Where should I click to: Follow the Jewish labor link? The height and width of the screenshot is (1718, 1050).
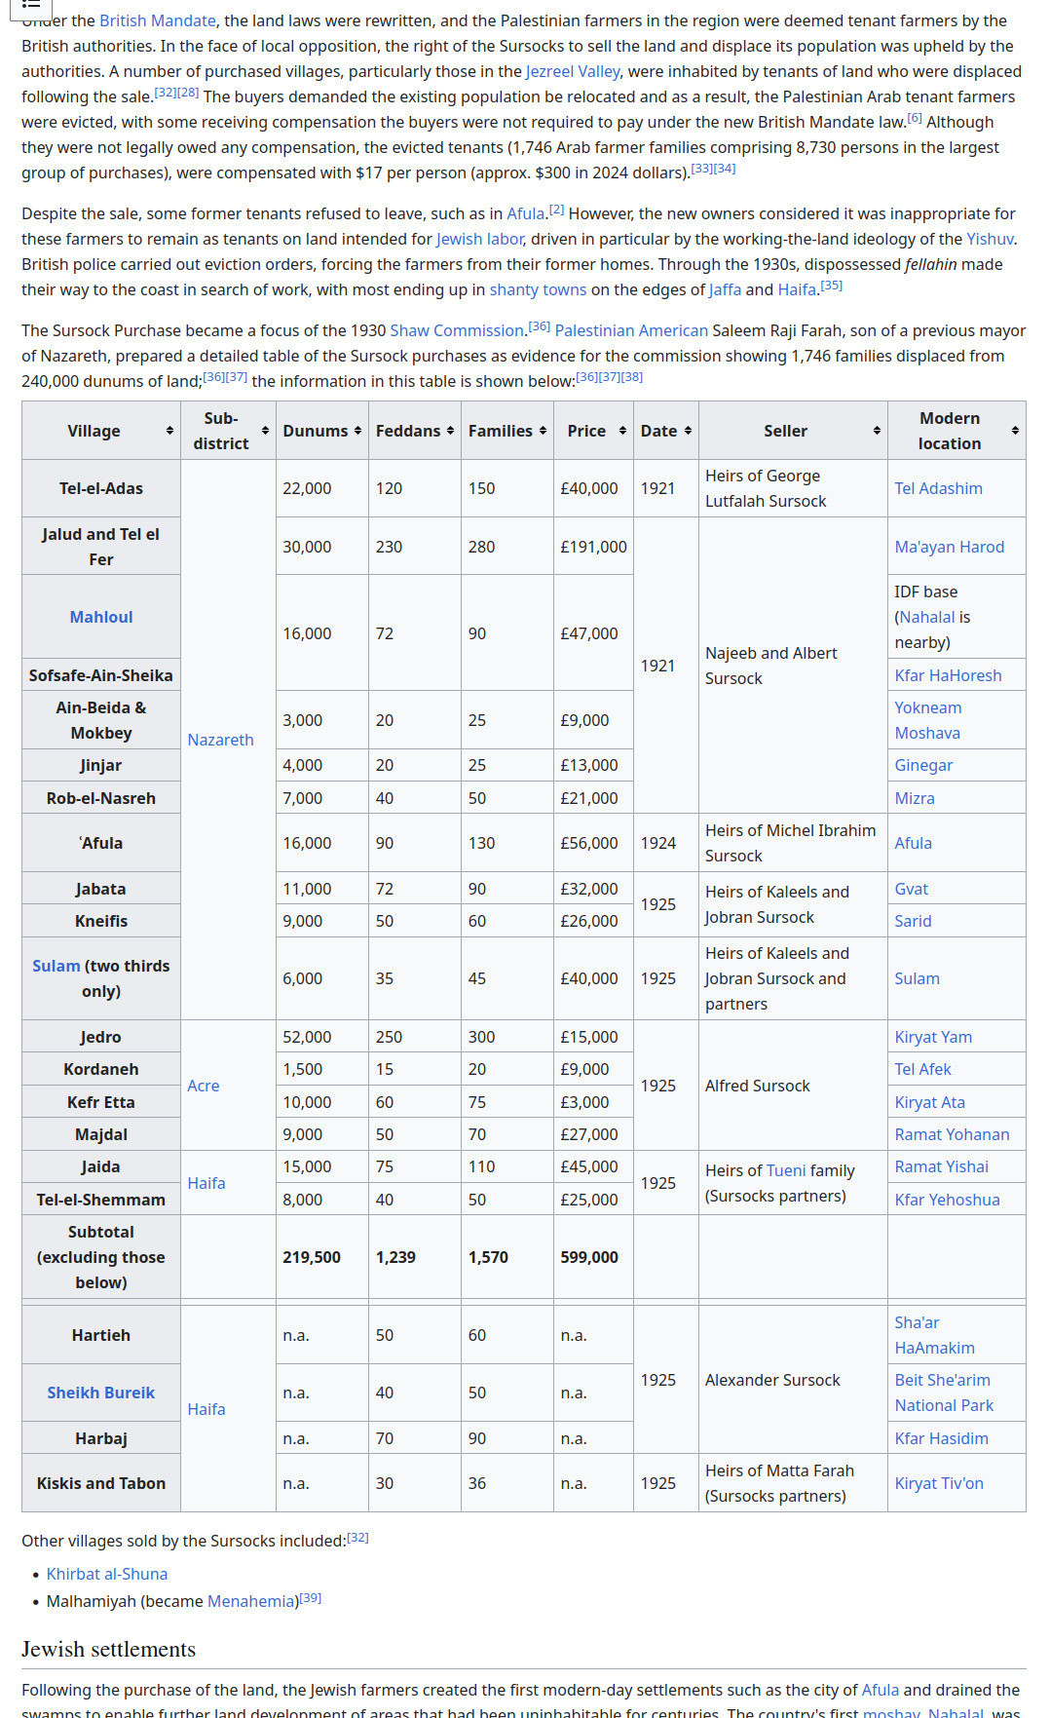tap(479, 239)
